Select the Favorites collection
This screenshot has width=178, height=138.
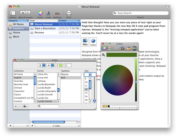tap(24, 81)
